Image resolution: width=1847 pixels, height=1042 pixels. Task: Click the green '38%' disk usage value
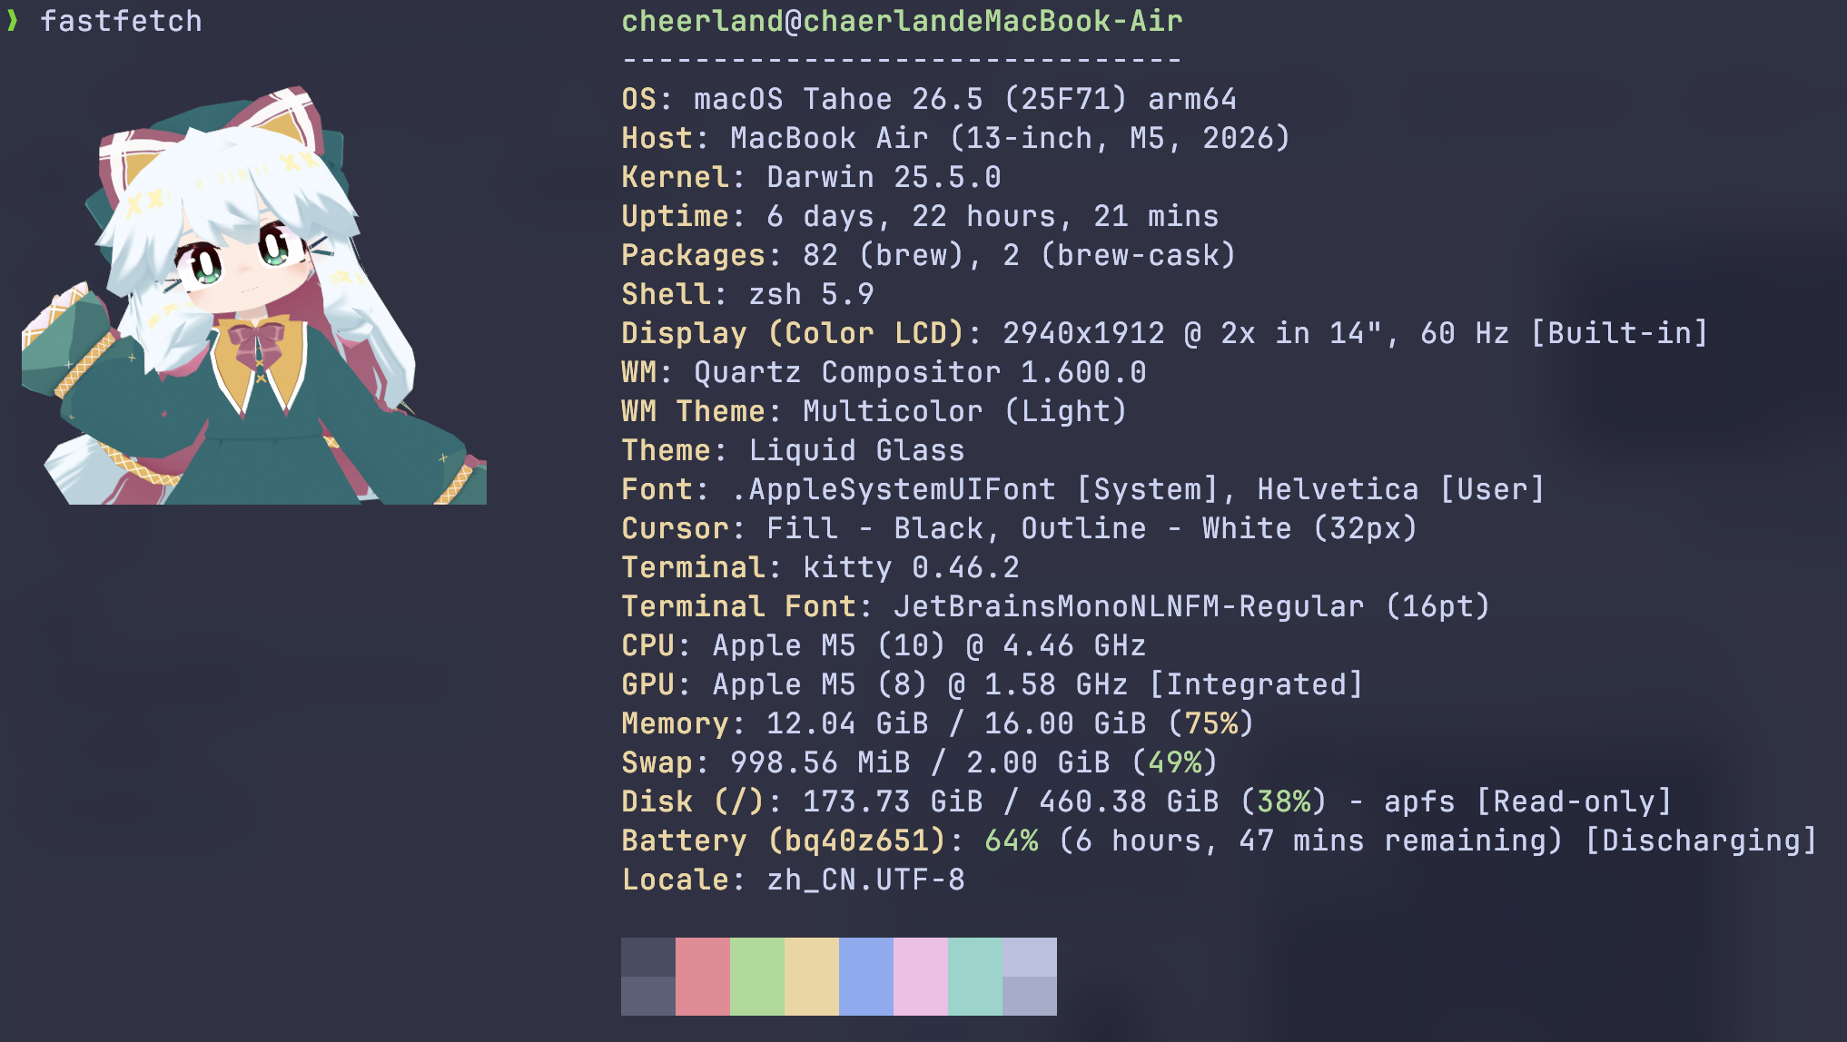coord(1283,801)
